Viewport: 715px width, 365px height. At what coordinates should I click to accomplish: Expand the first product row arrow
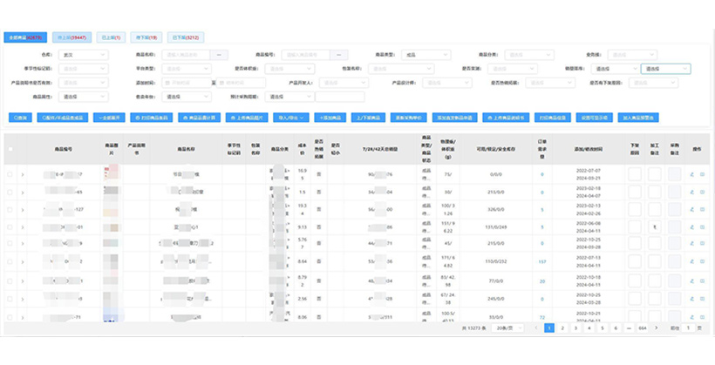[23, 174]
